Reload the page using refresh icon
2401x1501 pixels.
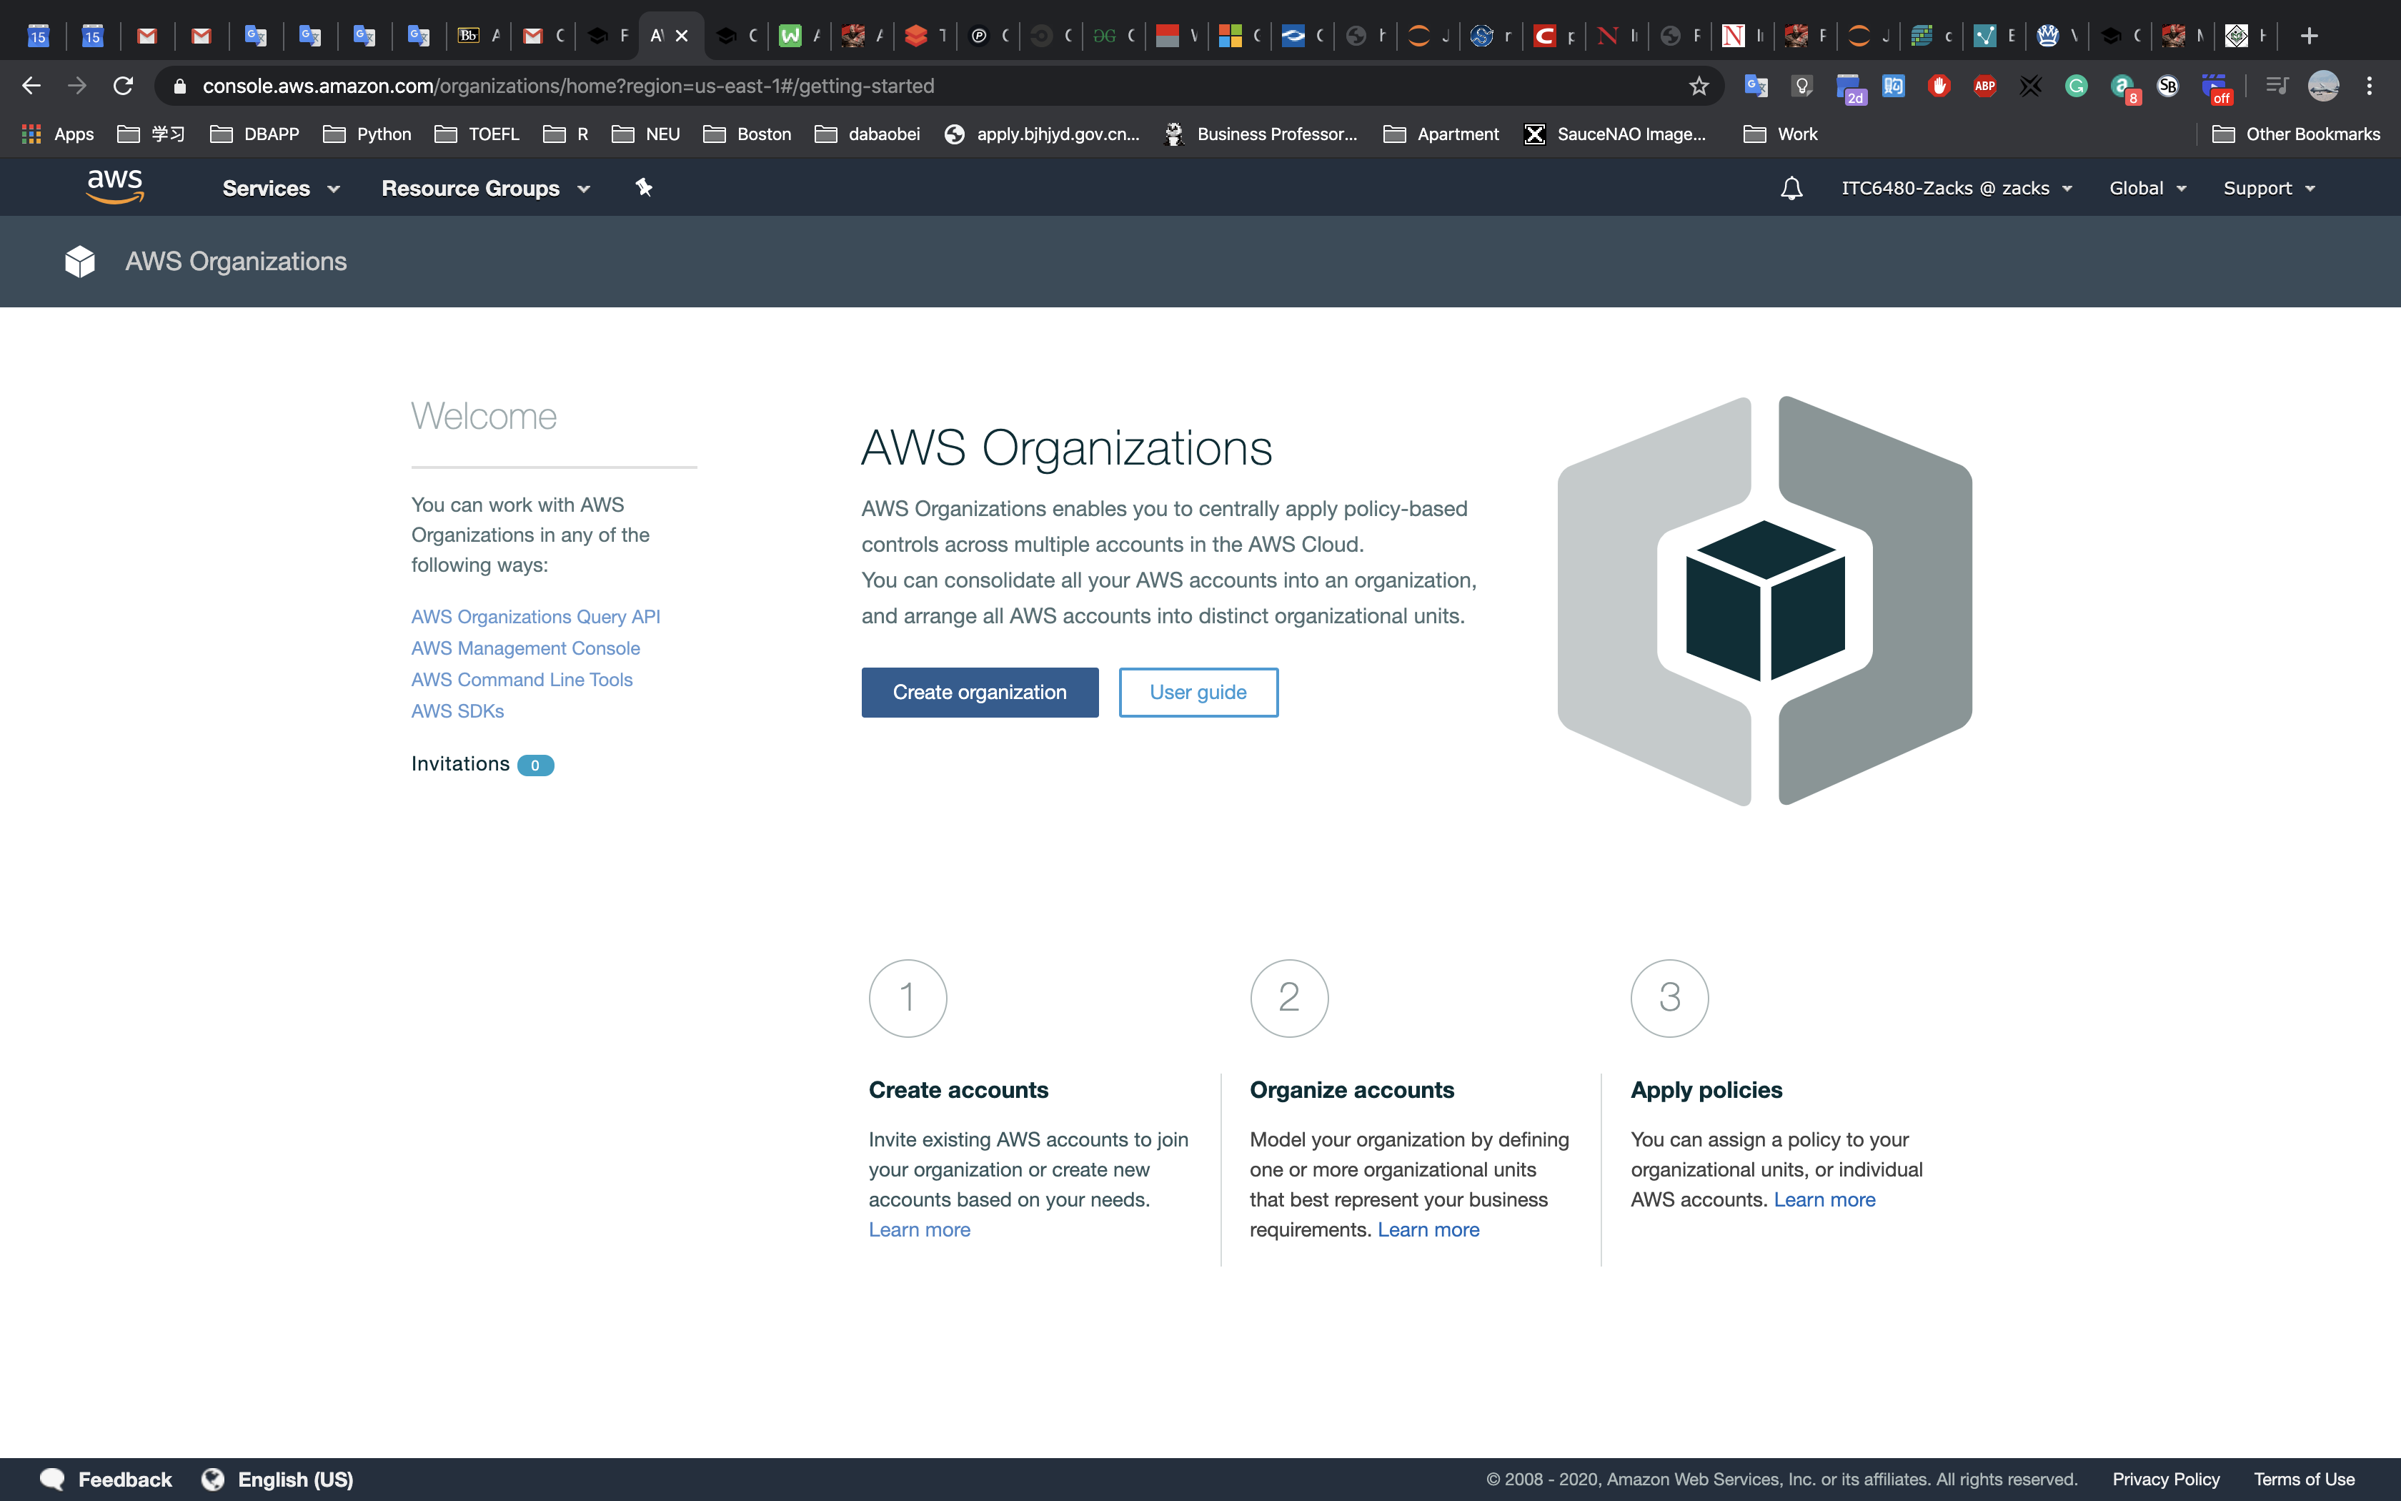coord(123,86)
